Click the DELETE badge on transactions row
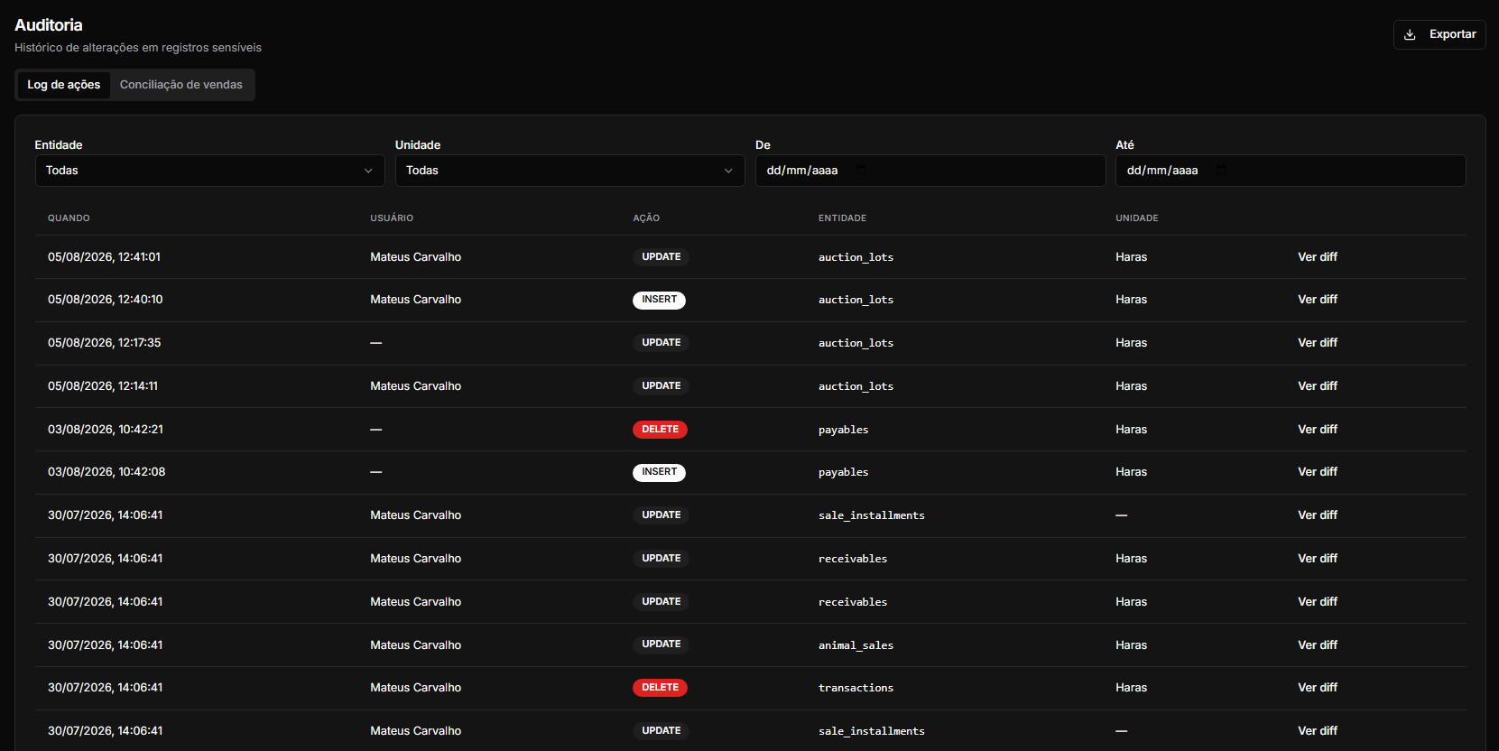 pyautogui.click(x=660, y=688)
